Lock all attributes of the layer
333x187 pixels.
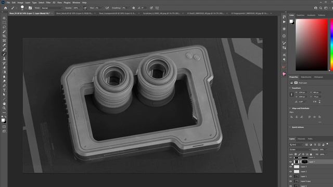pos(311,154)
